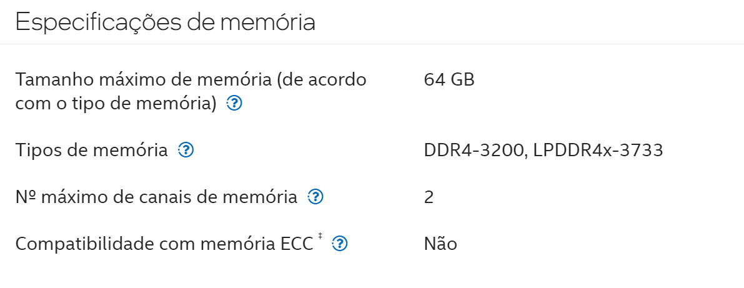Click the LPDDR4x-3733 memory type text
Viewport: 744px width, 288px height.
(x=598, y=151)
